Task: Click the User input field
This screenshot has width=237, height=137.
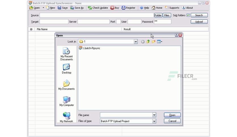Action: 134,22
